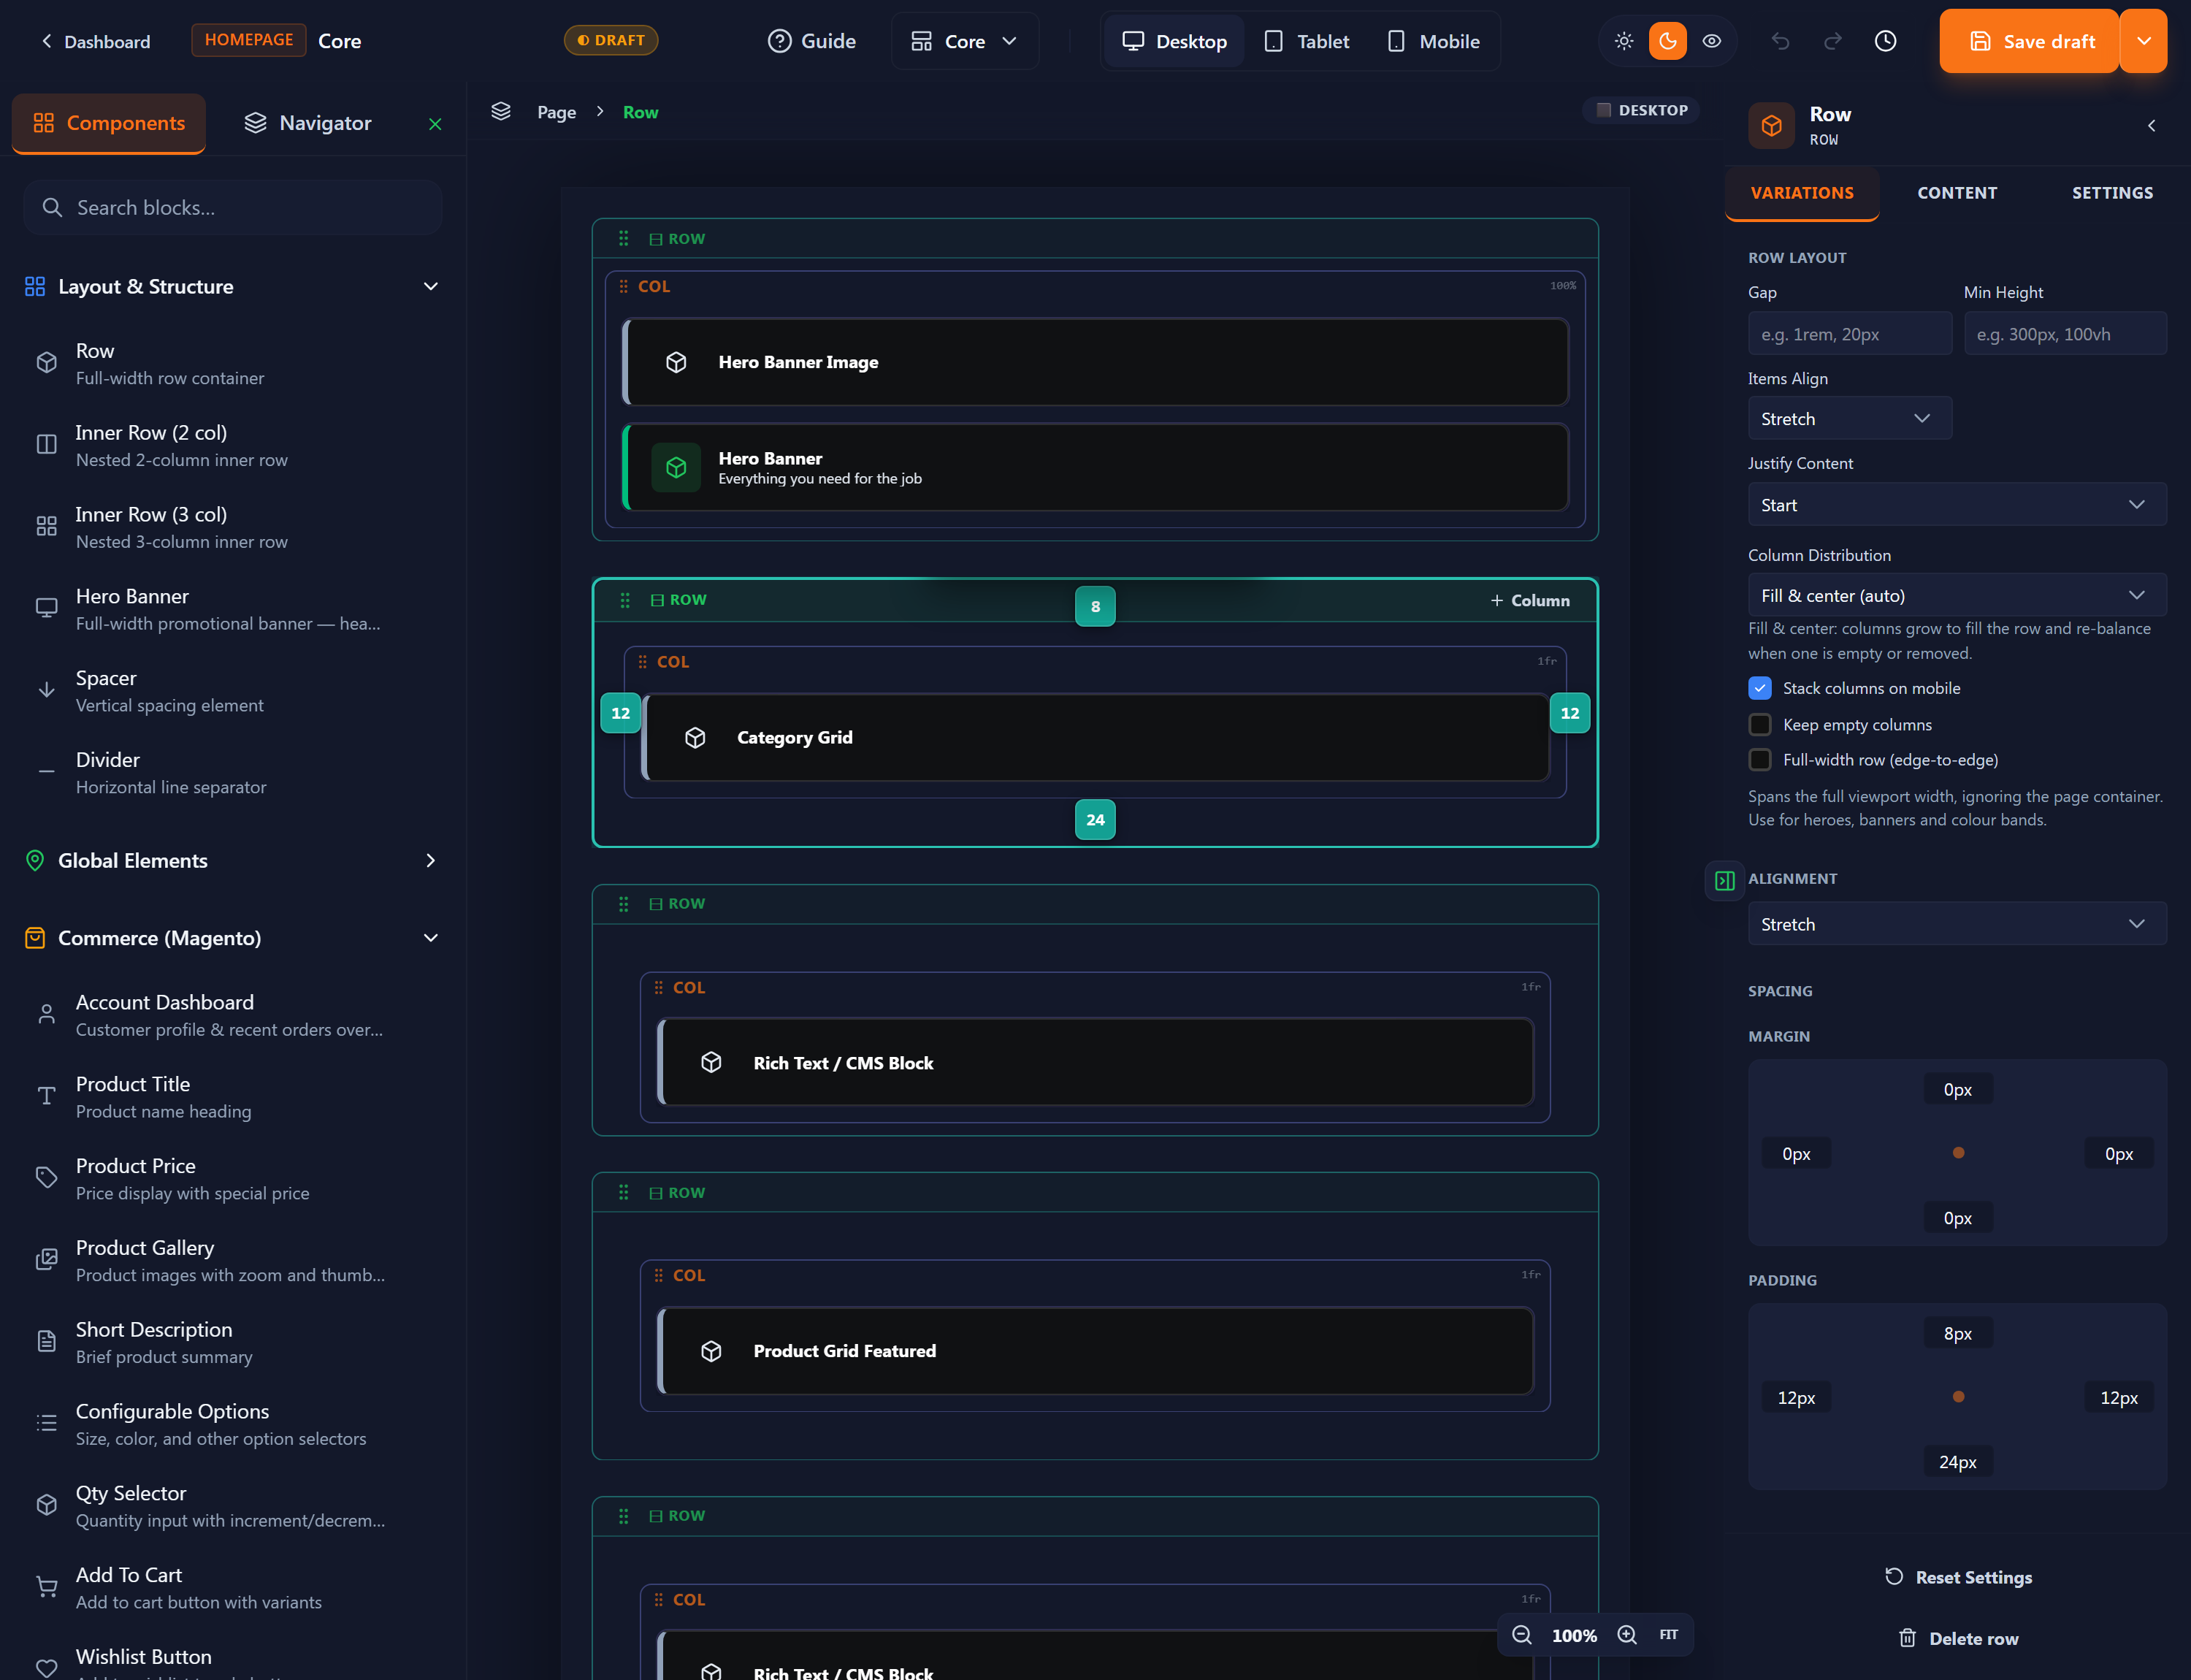Open Justify Content dropdown
Viewport: 2191px width, 1680px height.
[x=1957, y=505]
